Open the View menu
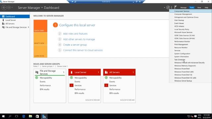This screenshot has height=119, width=212. click(199, 8)
